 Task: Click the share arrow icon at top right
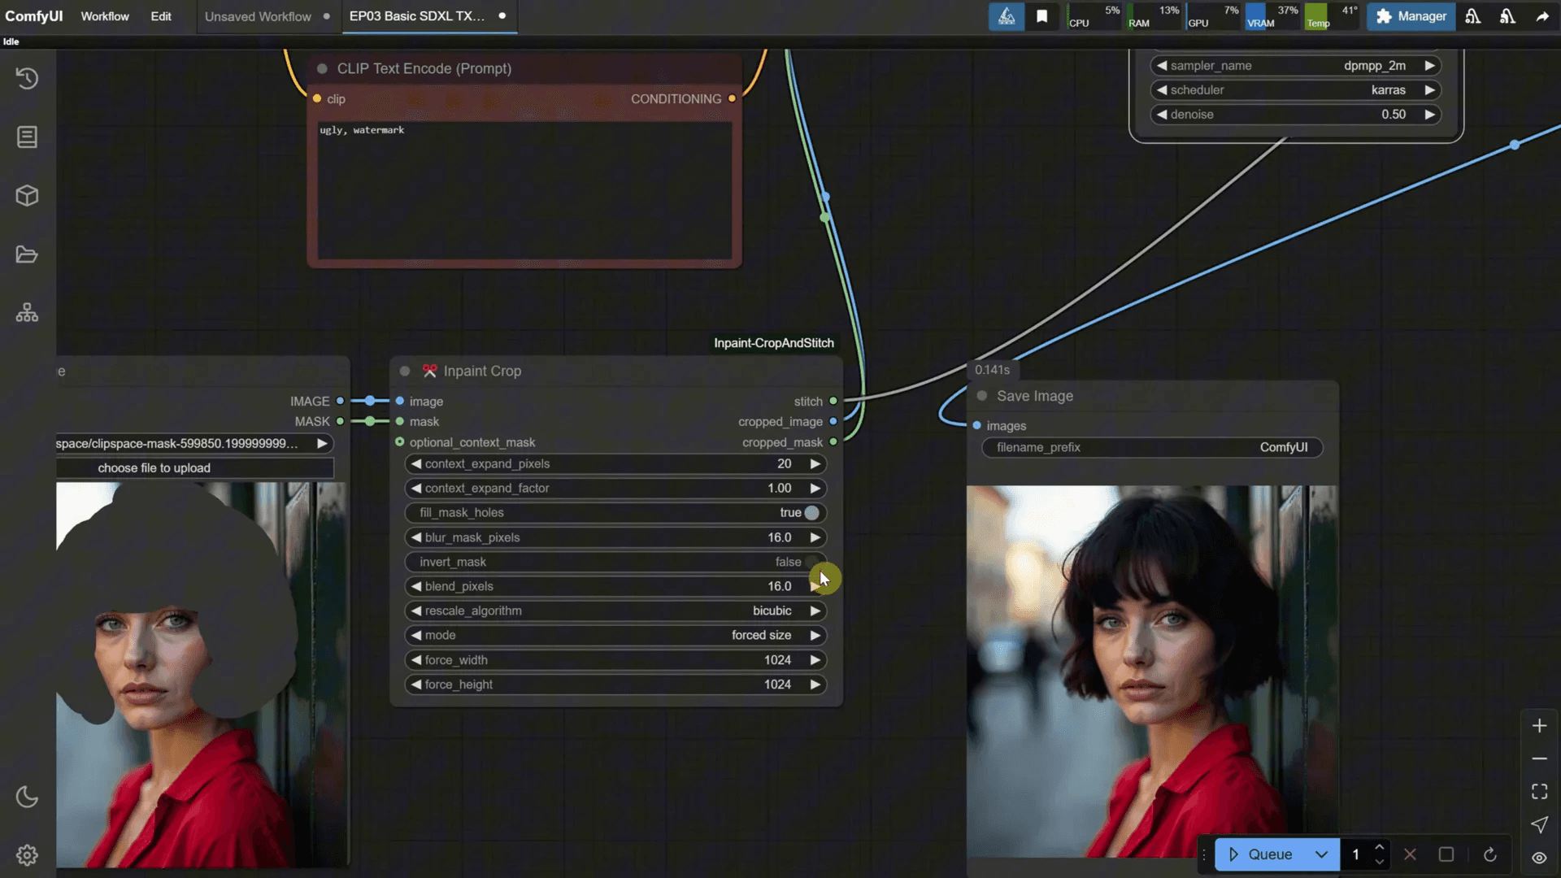1542,16
